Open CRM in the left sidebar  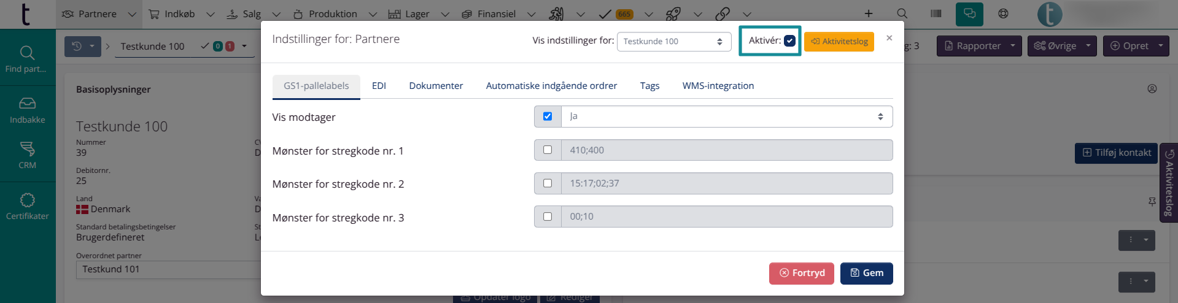[27, 155]
